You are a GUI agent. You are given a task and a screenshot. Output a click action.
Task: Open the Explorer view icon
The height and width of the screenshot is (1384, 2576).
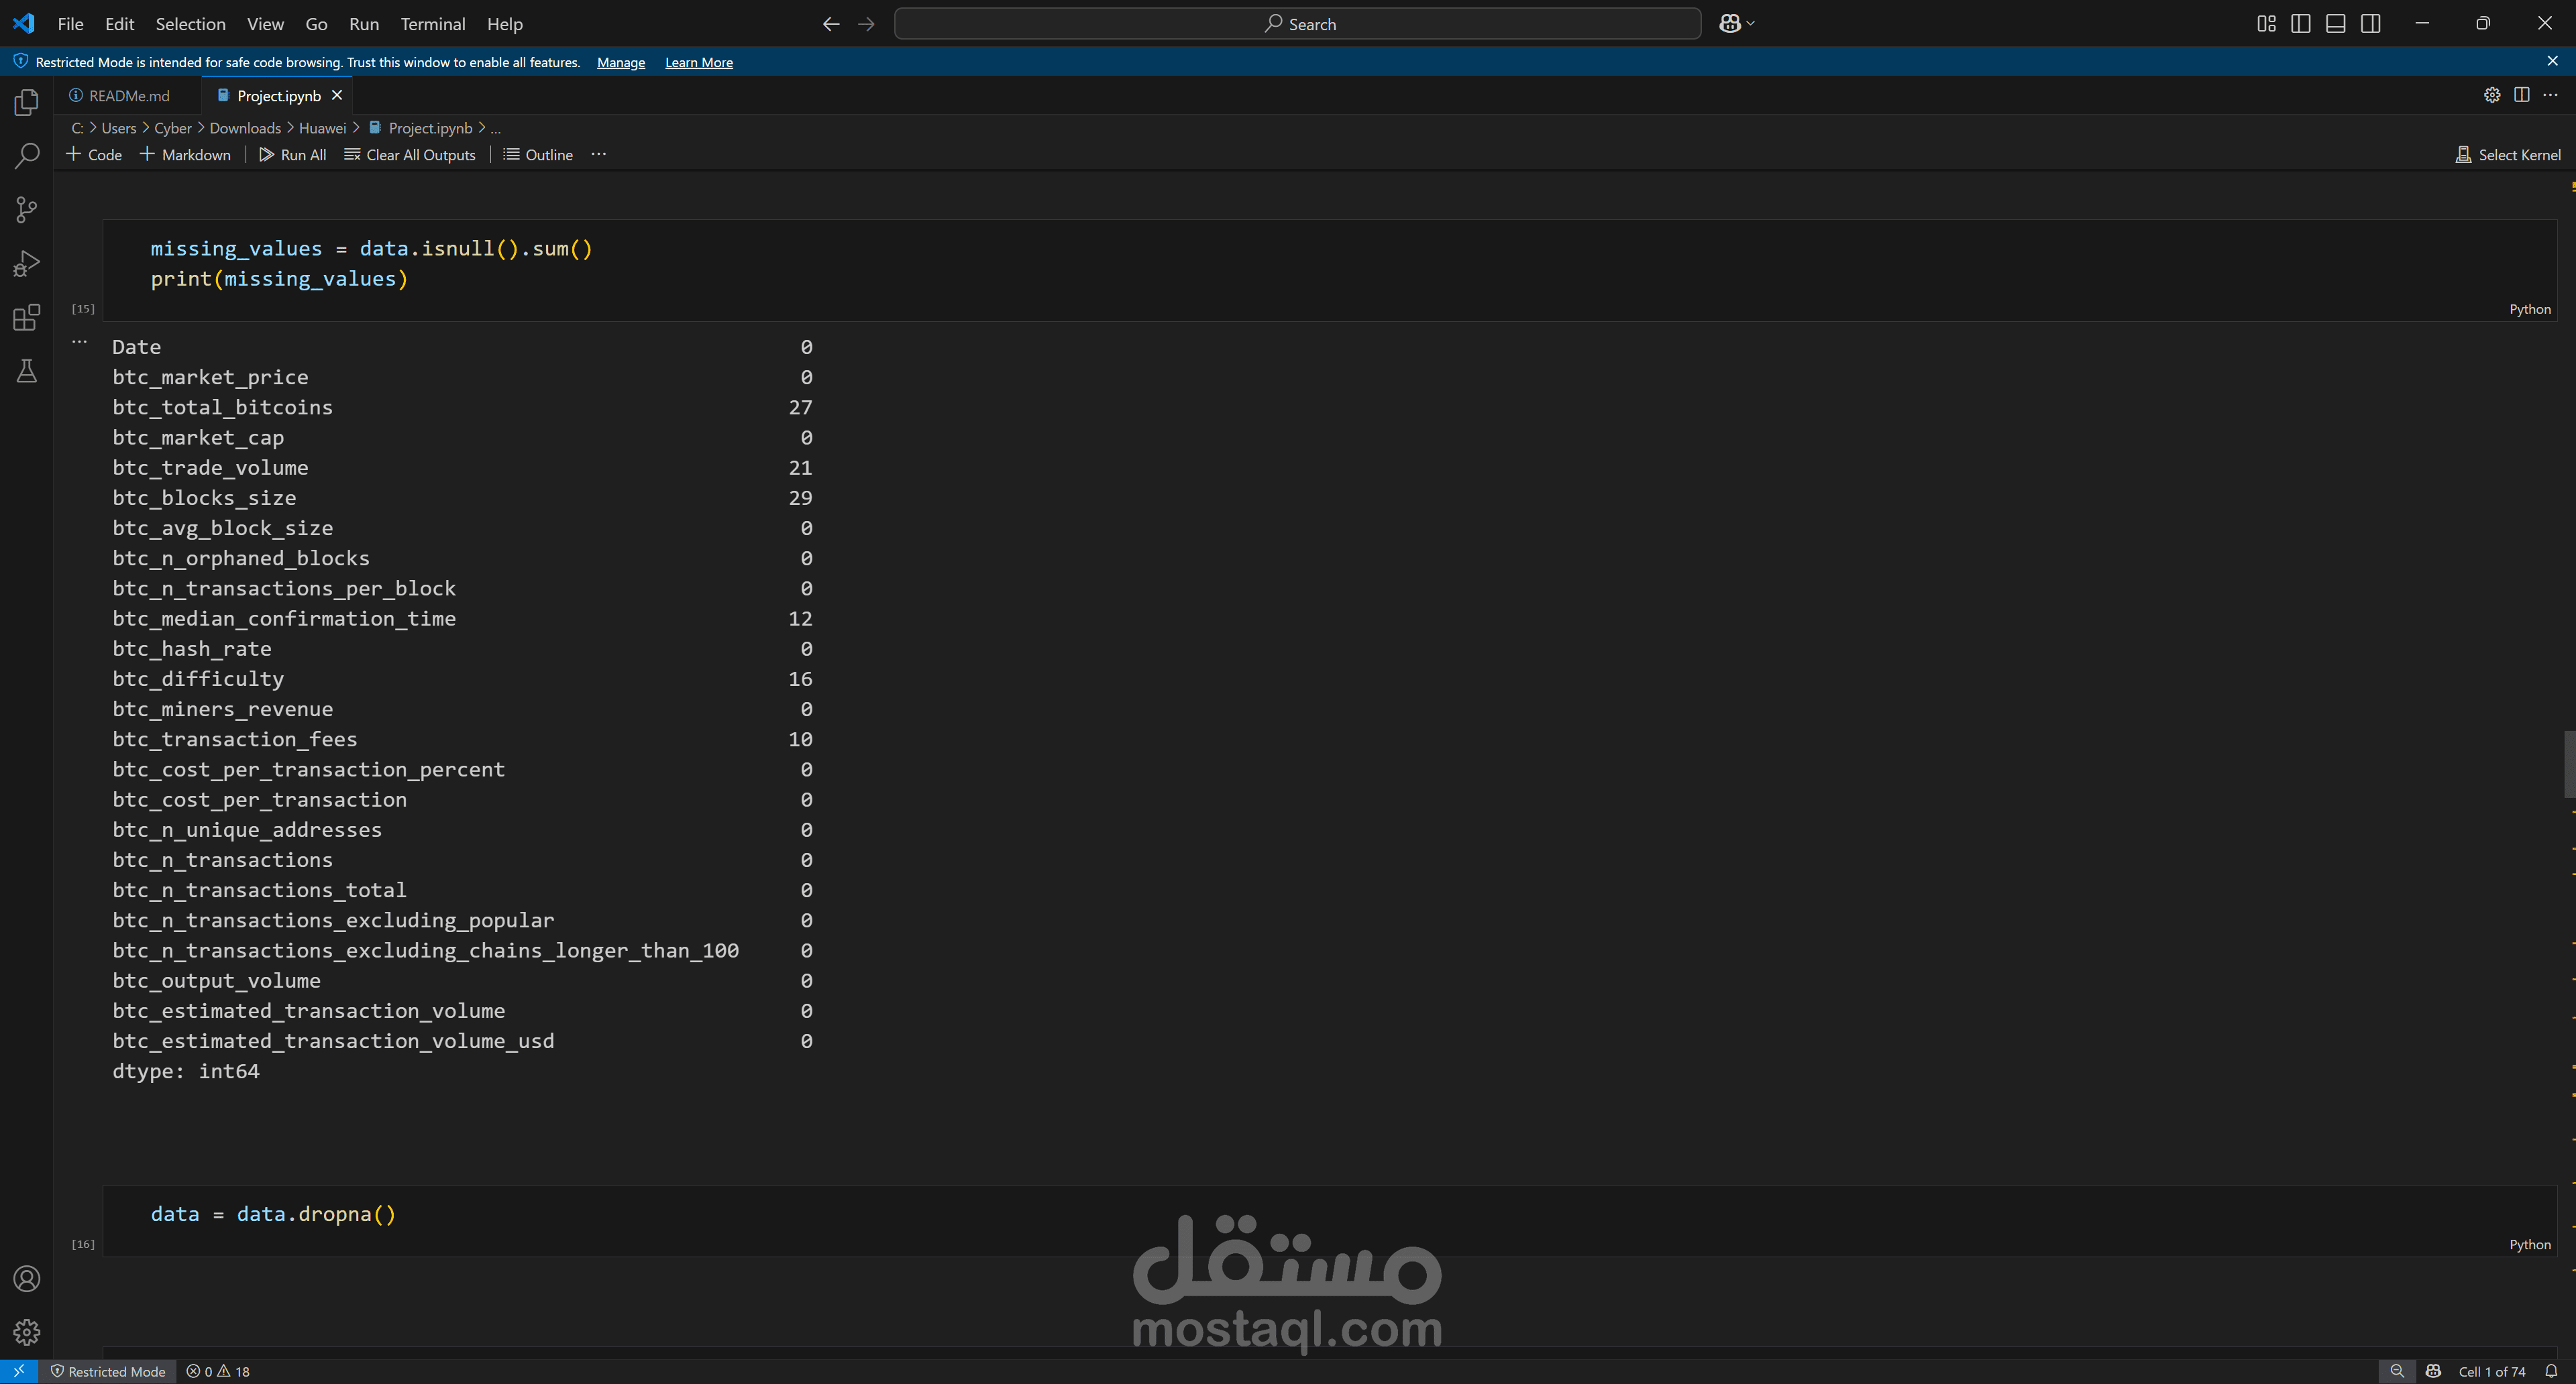(27, 103)
